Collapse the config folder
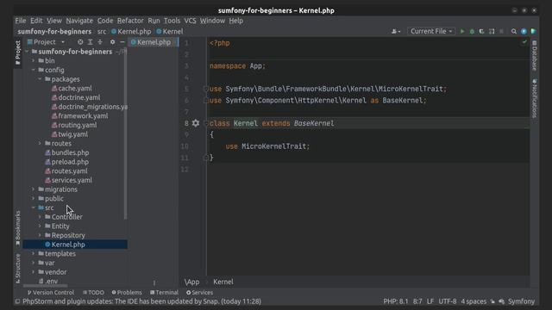 34,70
